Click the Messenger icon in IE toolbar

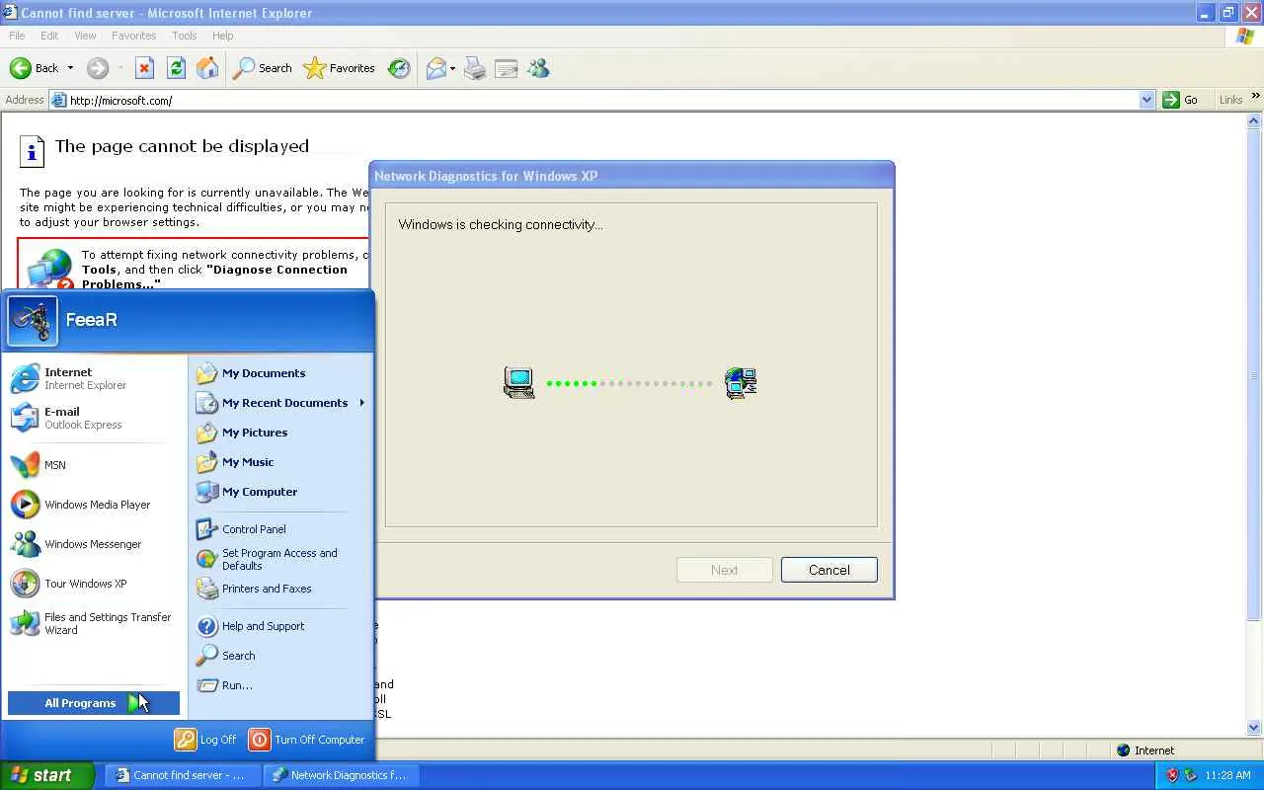(x=538, y=68)
